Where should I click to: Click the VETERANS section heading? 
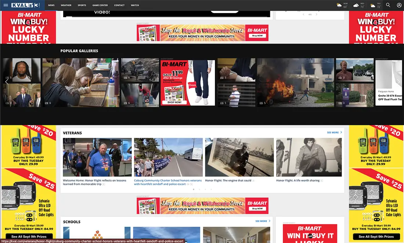point(72,133)
